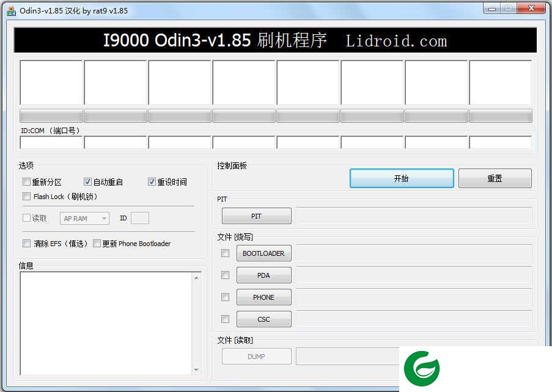The image size is (552, 392).
Task: Click the I9000 Odin3-v1.85 banner title
Action: [215, 40]
